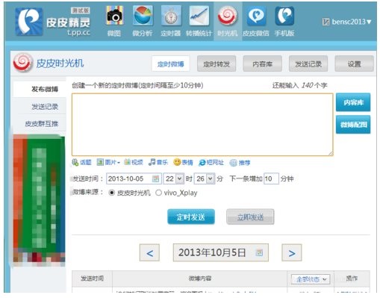Open calendar icon in send date field
This screenshot has width=380, height=298.
(x=155, y=179)
